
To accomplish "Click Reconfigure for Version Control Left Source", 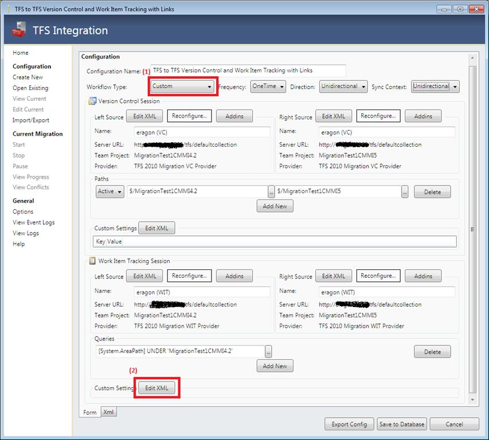I will point(189,116).
